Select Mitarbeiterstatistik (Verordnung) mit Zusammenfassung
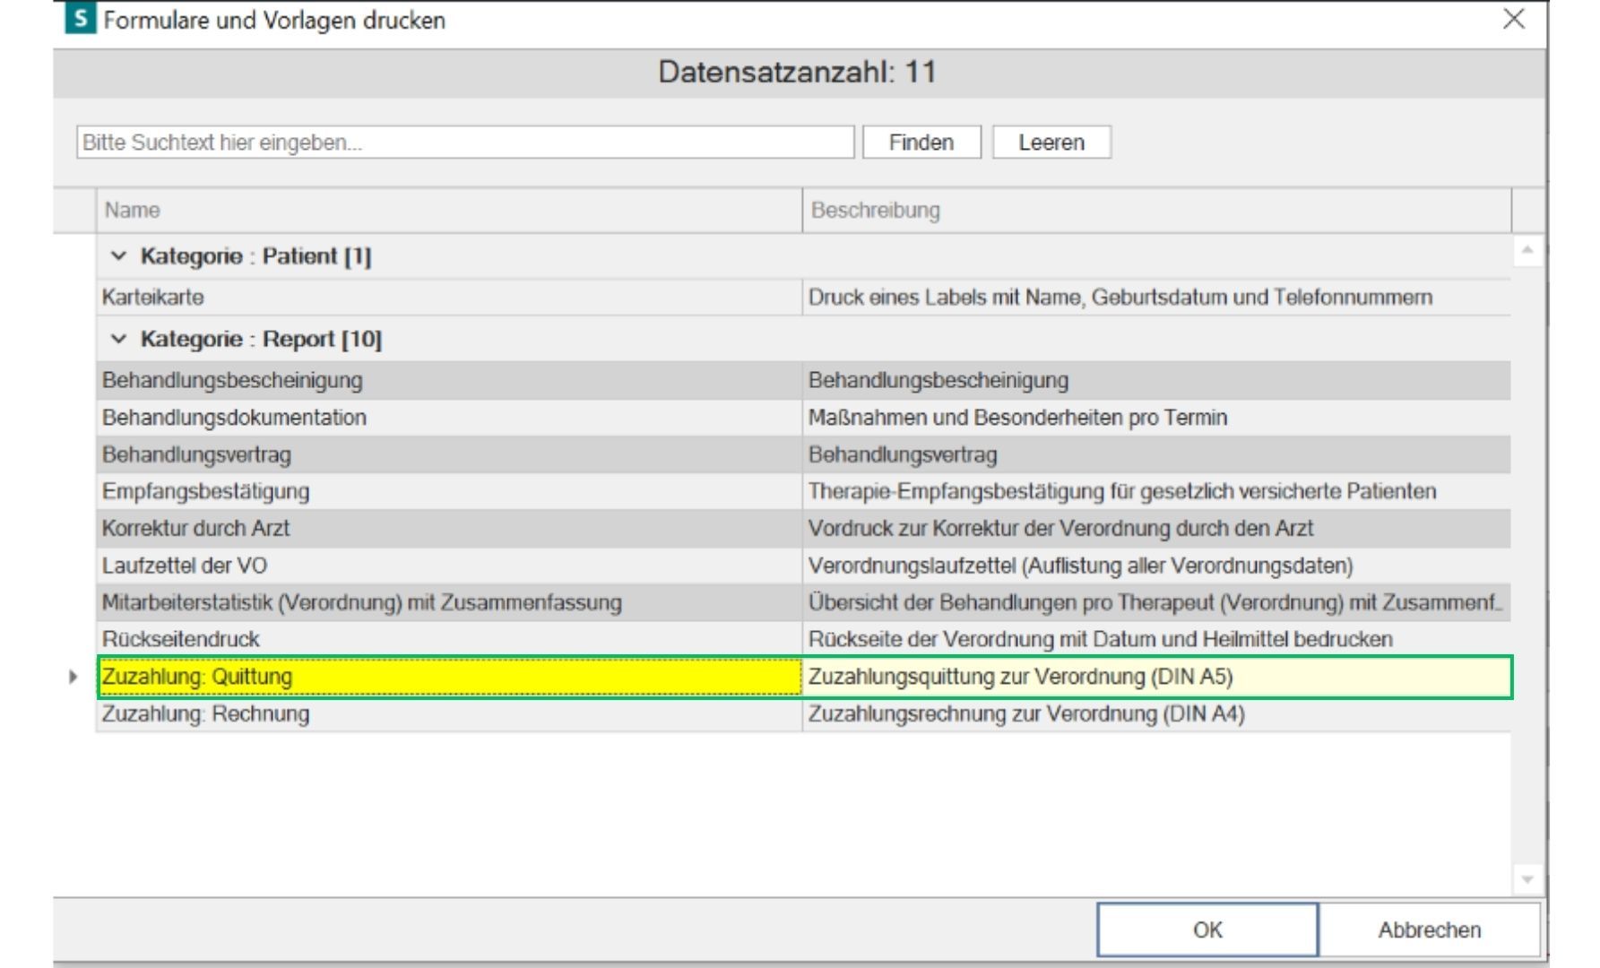Image resolution: width=1600 pixels, height=968 pixels. click(x=449, y=602)
